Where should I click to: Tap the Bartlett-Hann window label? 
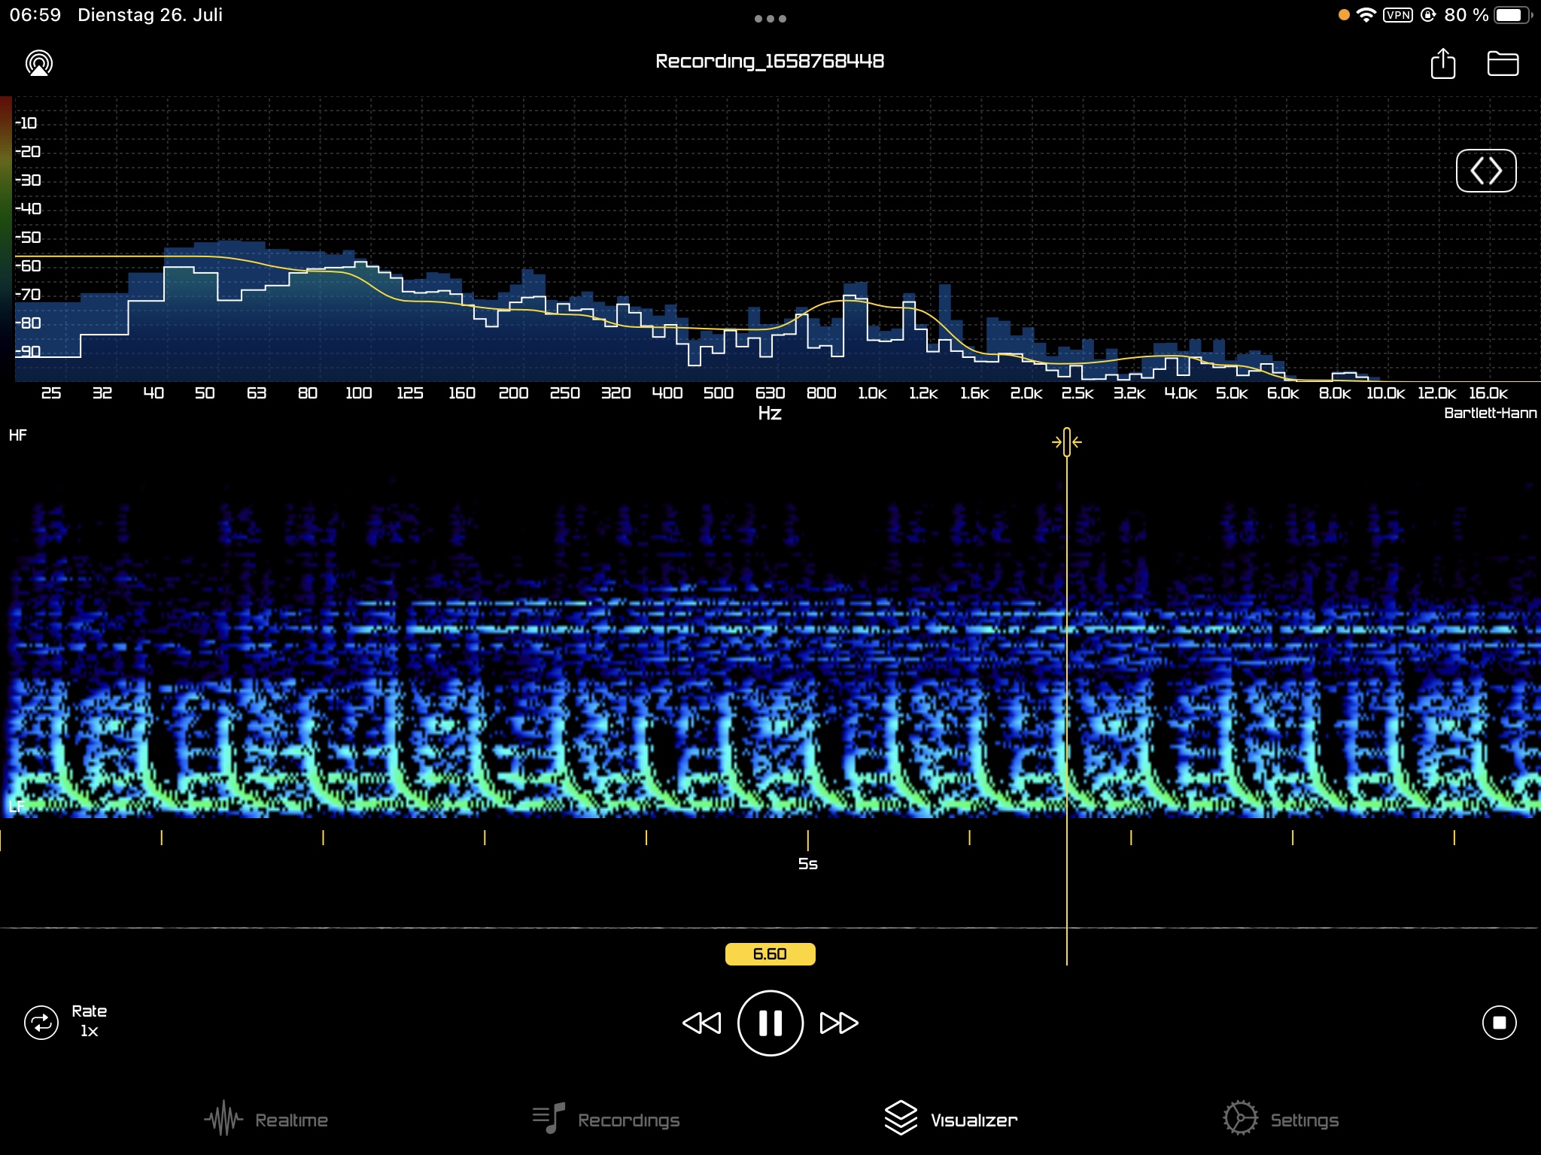point(1490,413)
